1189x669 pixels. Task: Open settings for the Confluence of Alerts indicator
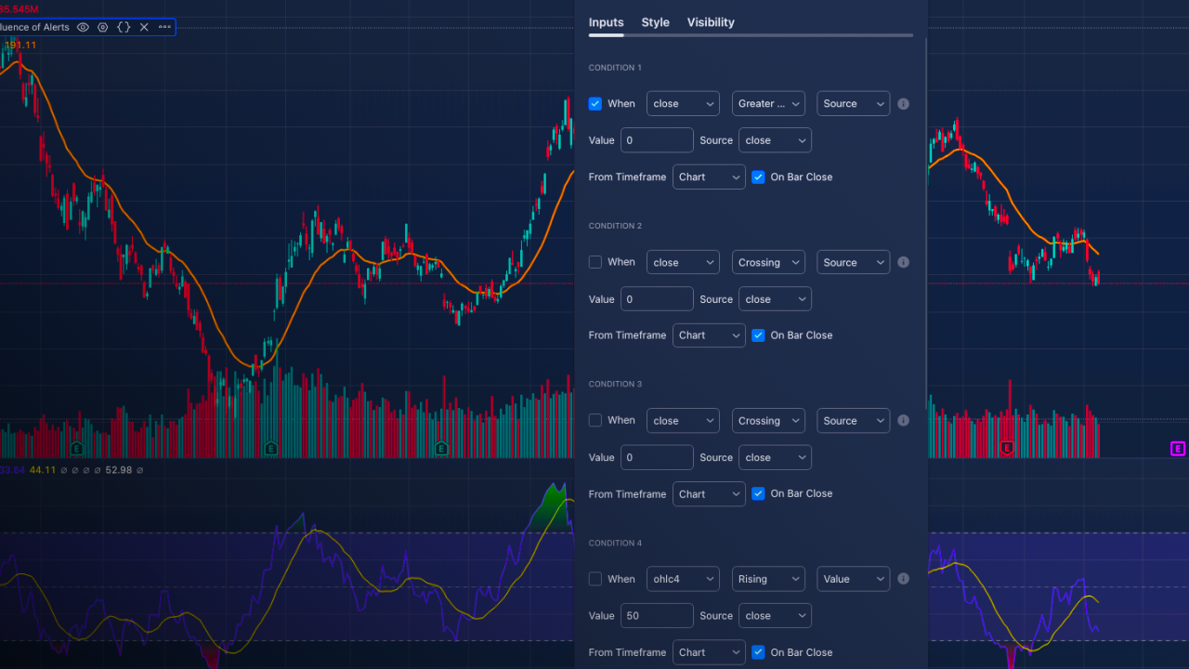pos(103,27)
